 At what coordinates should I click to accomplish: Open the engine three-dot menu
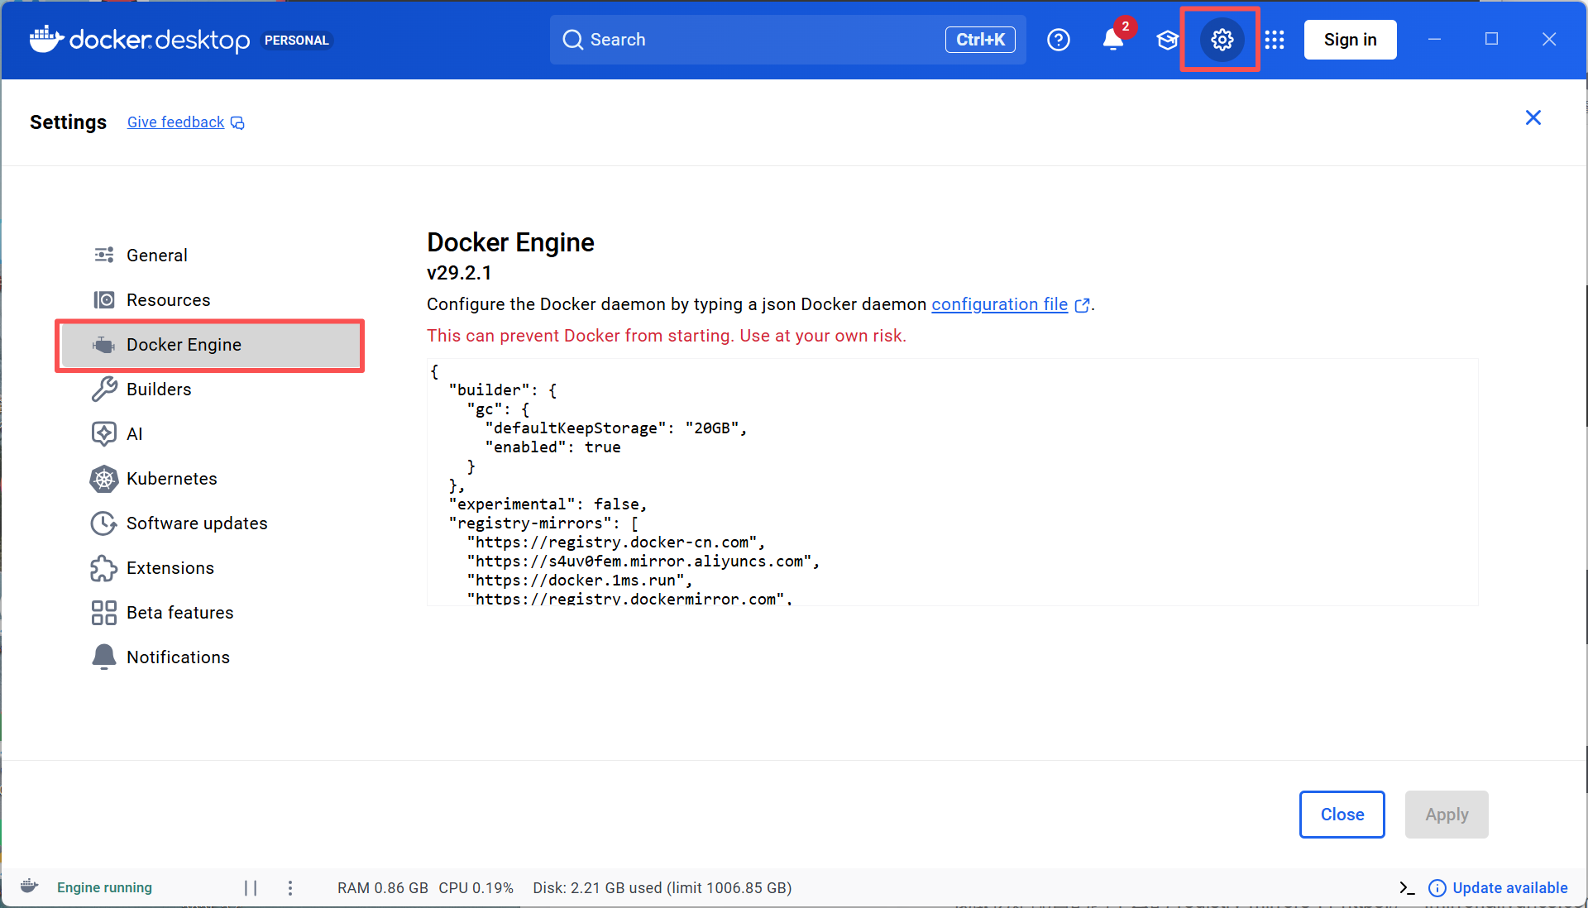click(290, 887)
